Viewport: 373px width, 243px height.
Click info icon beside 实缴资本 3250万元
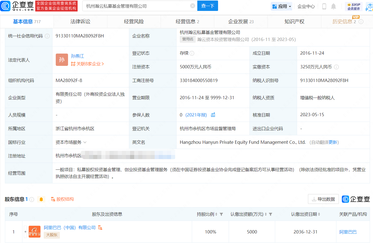336,67
